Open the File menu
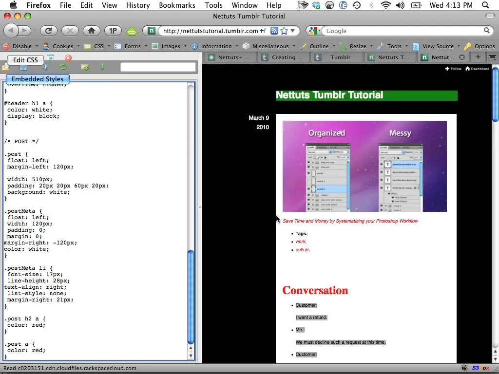 [66, 5]
